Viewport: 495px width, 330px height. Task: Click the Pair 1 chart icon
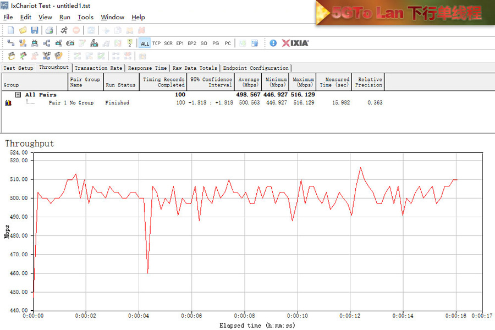click(8, 103)
